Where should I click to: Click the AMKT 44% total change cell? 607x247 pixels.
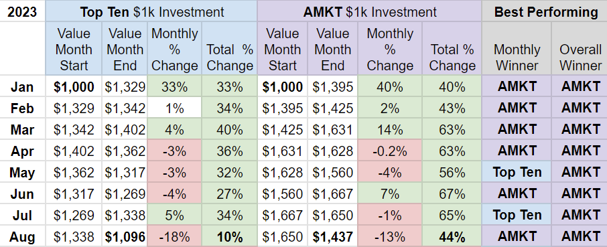pos(452,236)
